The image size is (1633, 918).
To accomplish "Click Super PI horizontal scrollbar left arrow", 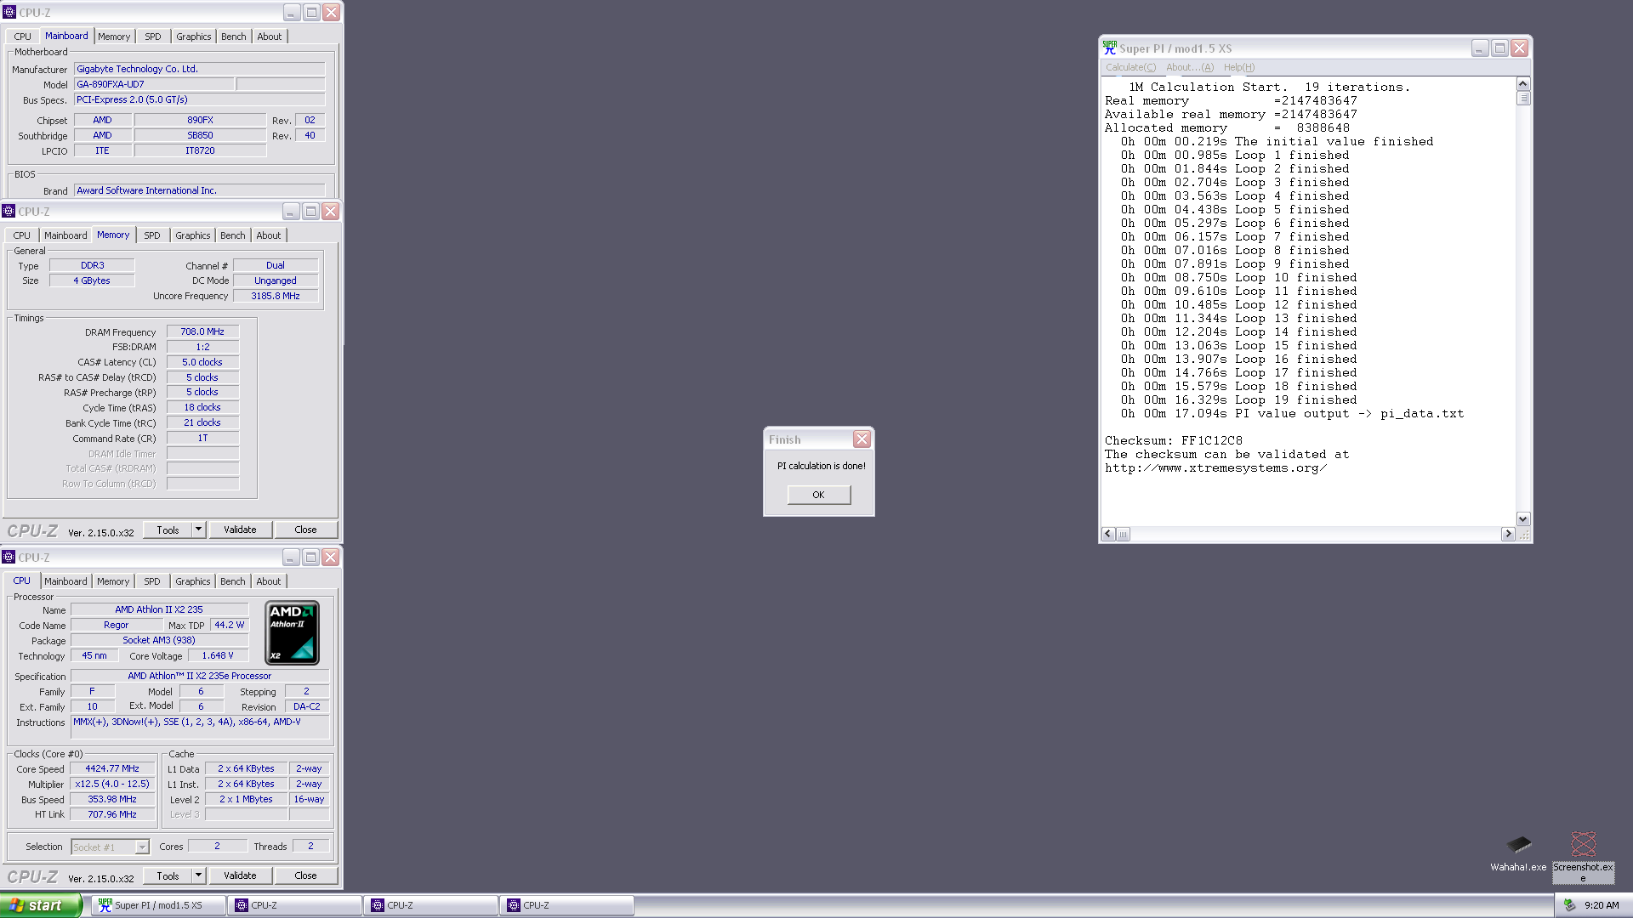I will click(1108, 534).
